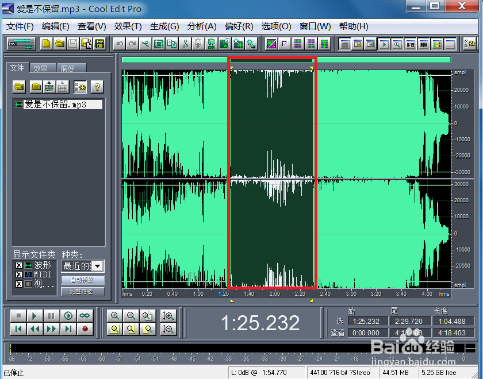Open a file with the main toolbar folder icon
The width and height of the screenshot is (483, 379).
coord(60,44)
